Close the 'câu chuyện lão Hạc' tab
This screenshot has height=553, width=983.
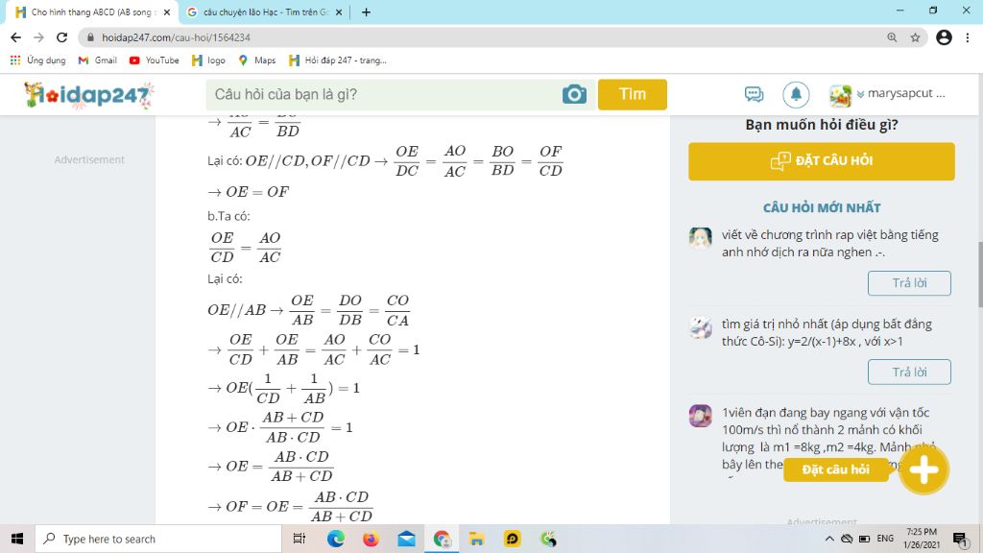click(339, 12)
